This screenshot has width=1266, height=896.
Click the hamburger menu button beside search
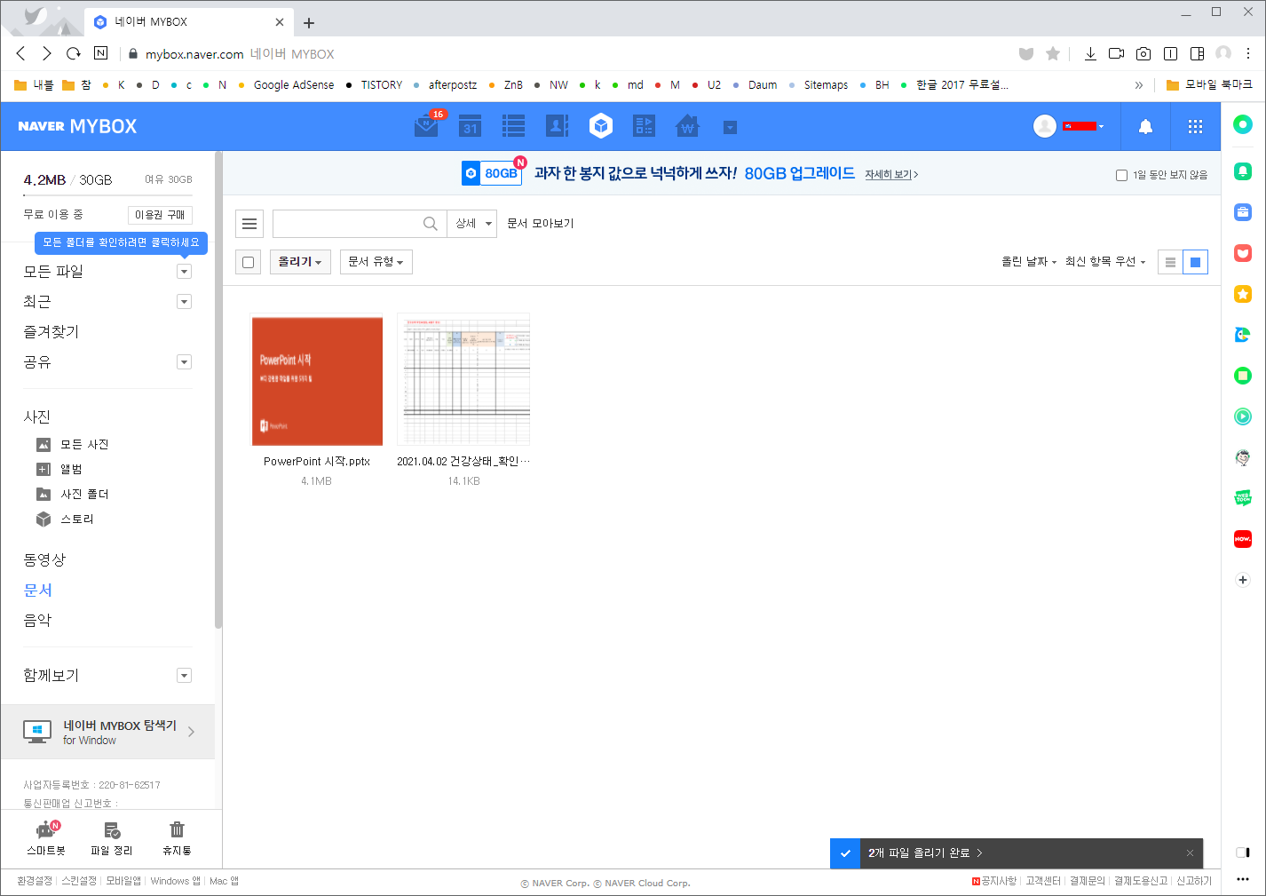coord(249,224)
